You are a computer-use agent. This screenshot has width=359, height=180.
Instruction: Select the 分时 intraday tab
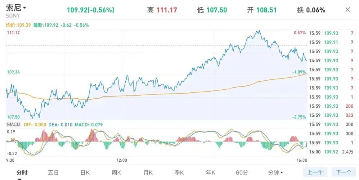pyautogui.click(x=22, y=172)
